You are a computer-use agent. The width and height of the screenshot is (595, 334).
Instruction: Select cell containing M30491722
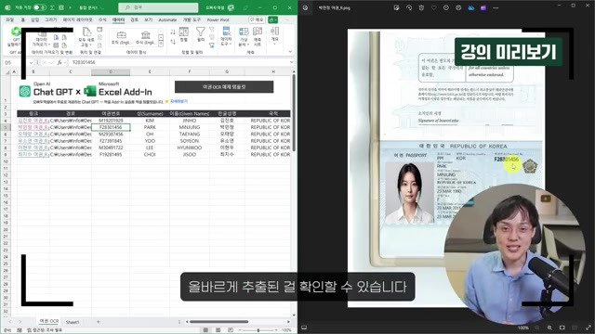111,148
